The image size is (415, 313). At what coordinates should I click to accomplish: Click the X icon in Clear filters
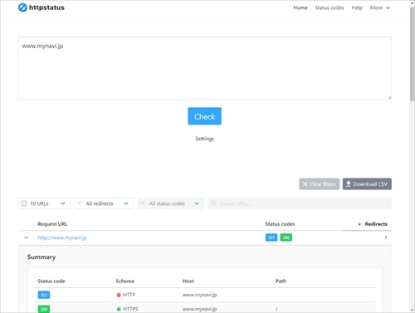point(305,183)
